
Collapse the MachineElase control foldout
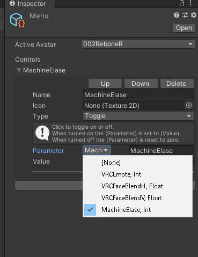(x=19, y=70)
